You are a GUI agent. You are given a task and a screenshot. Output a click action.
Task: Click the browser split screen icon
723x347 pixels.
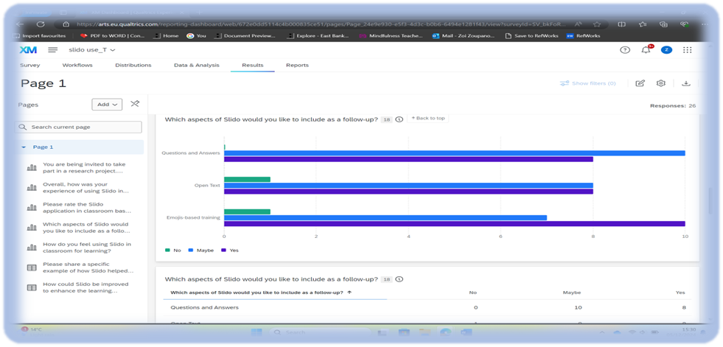pos(621,24)
